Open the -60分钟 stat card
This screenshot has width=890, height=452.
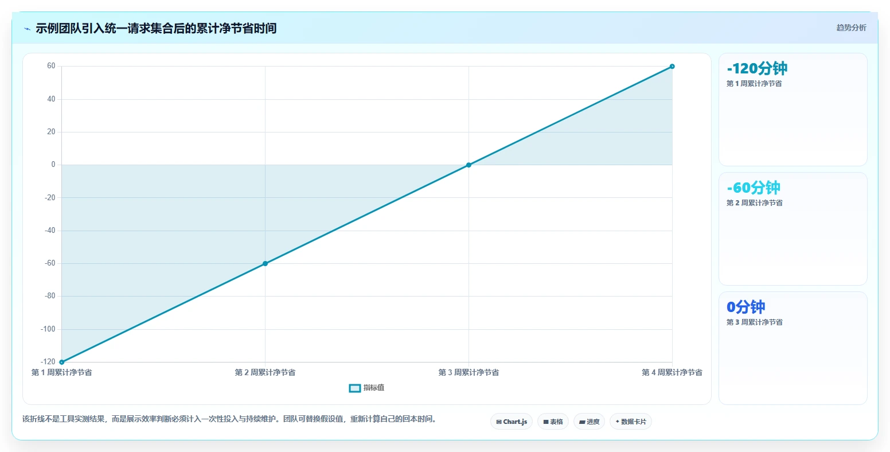[x=793, y=229]
